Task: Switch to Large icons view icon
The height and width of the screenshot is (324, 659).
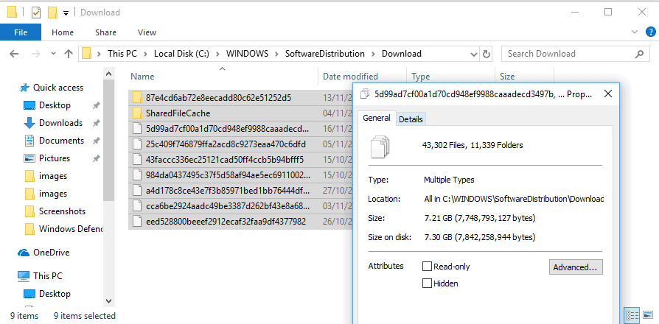Action: [x=647, y=314]
